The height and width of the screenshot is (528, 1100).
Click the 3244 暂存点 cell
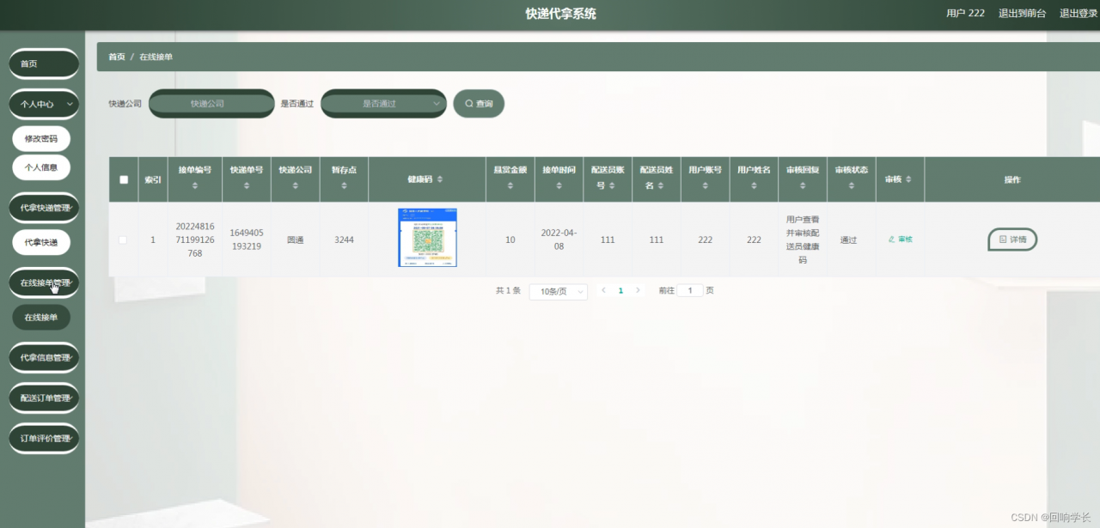(x=344, y=240)
